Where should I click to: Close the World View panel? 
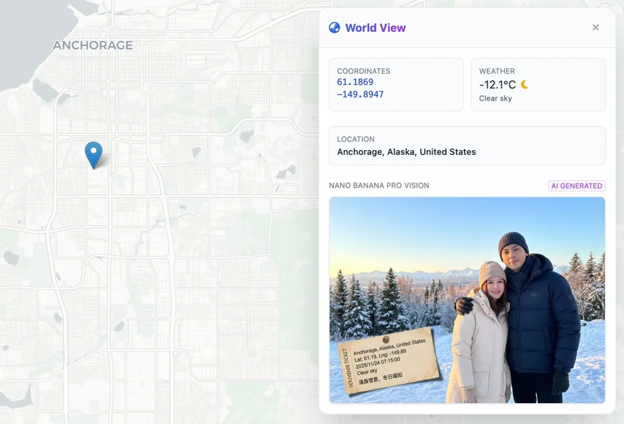596,28
